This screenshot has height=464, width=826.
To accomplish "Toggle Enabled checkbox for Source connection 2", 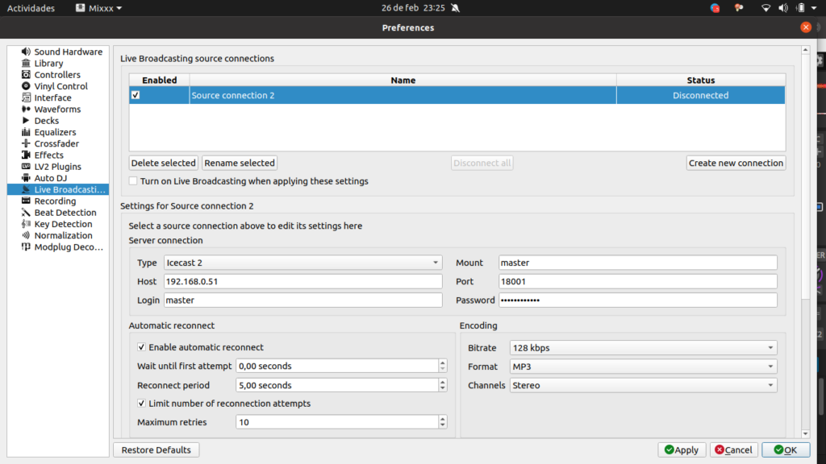I will click(136, 95).
